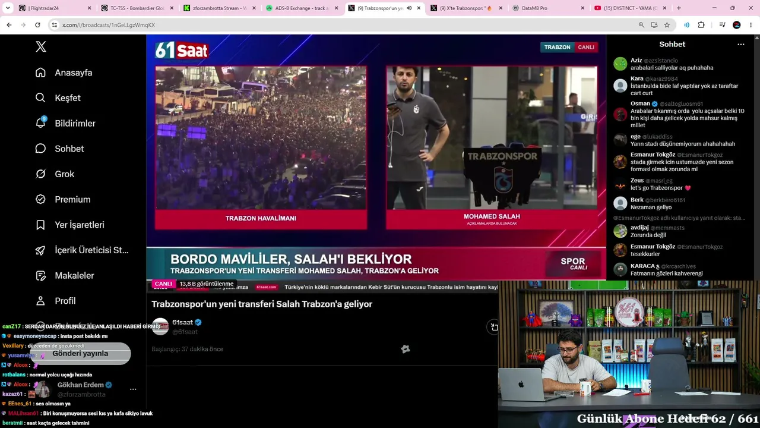Click the red CANLI badge under video
The width and height of the screenshot is (760, 428).
(163, 284)
